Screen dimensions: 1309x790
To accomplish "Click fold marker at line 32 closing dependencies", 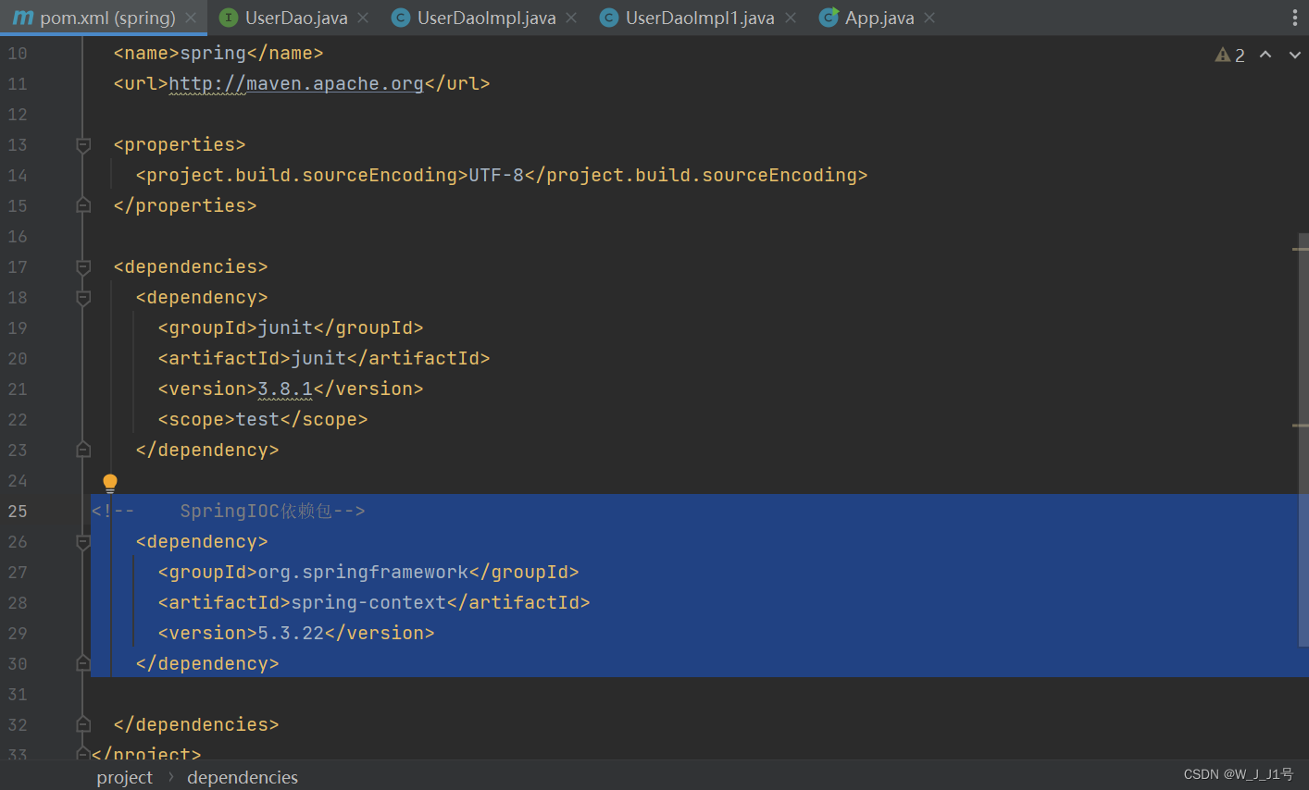I will 83,724.
